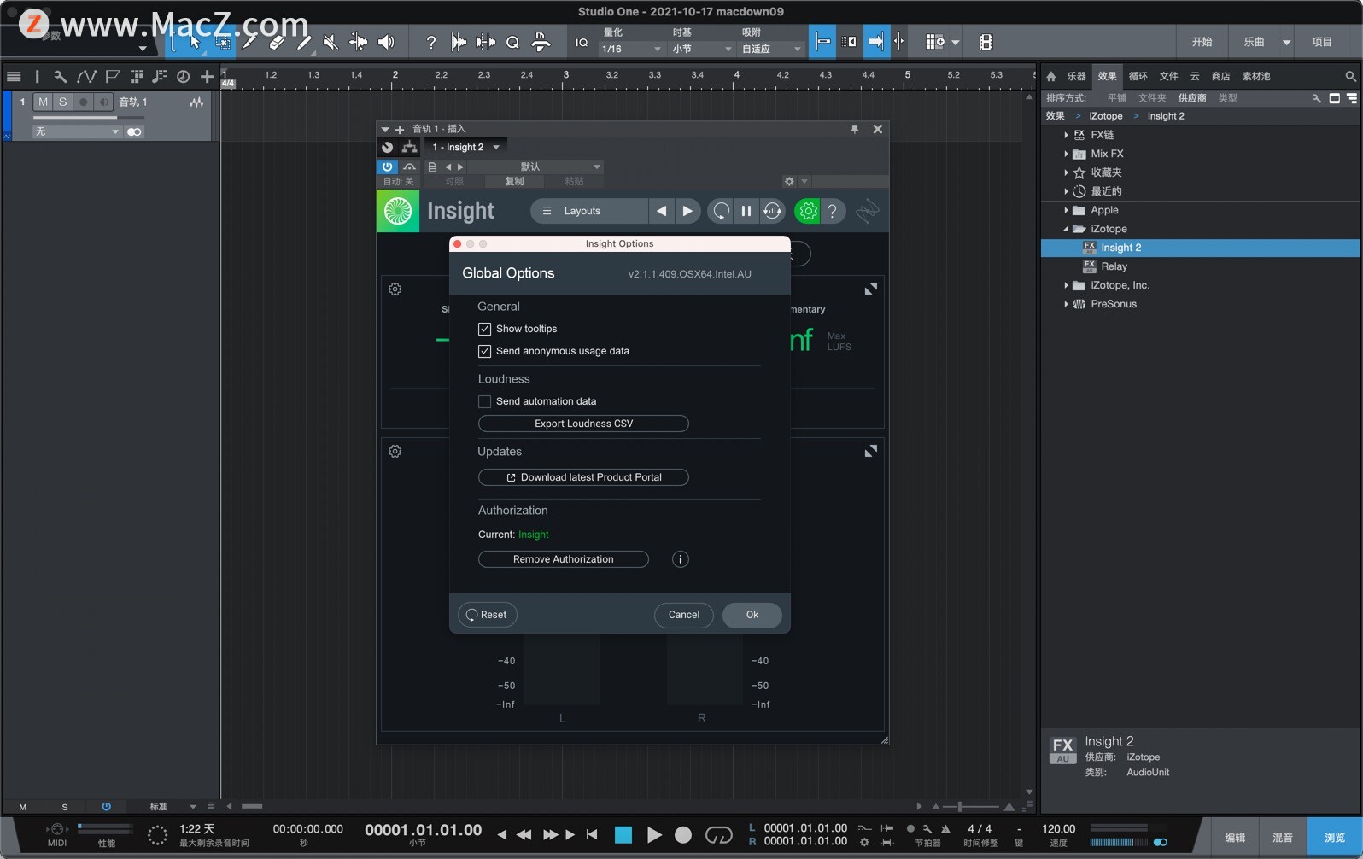This screenshot has width=1363, height=859.
Task: Open the timebase 小节 dropdown
Action: point(701,49)
